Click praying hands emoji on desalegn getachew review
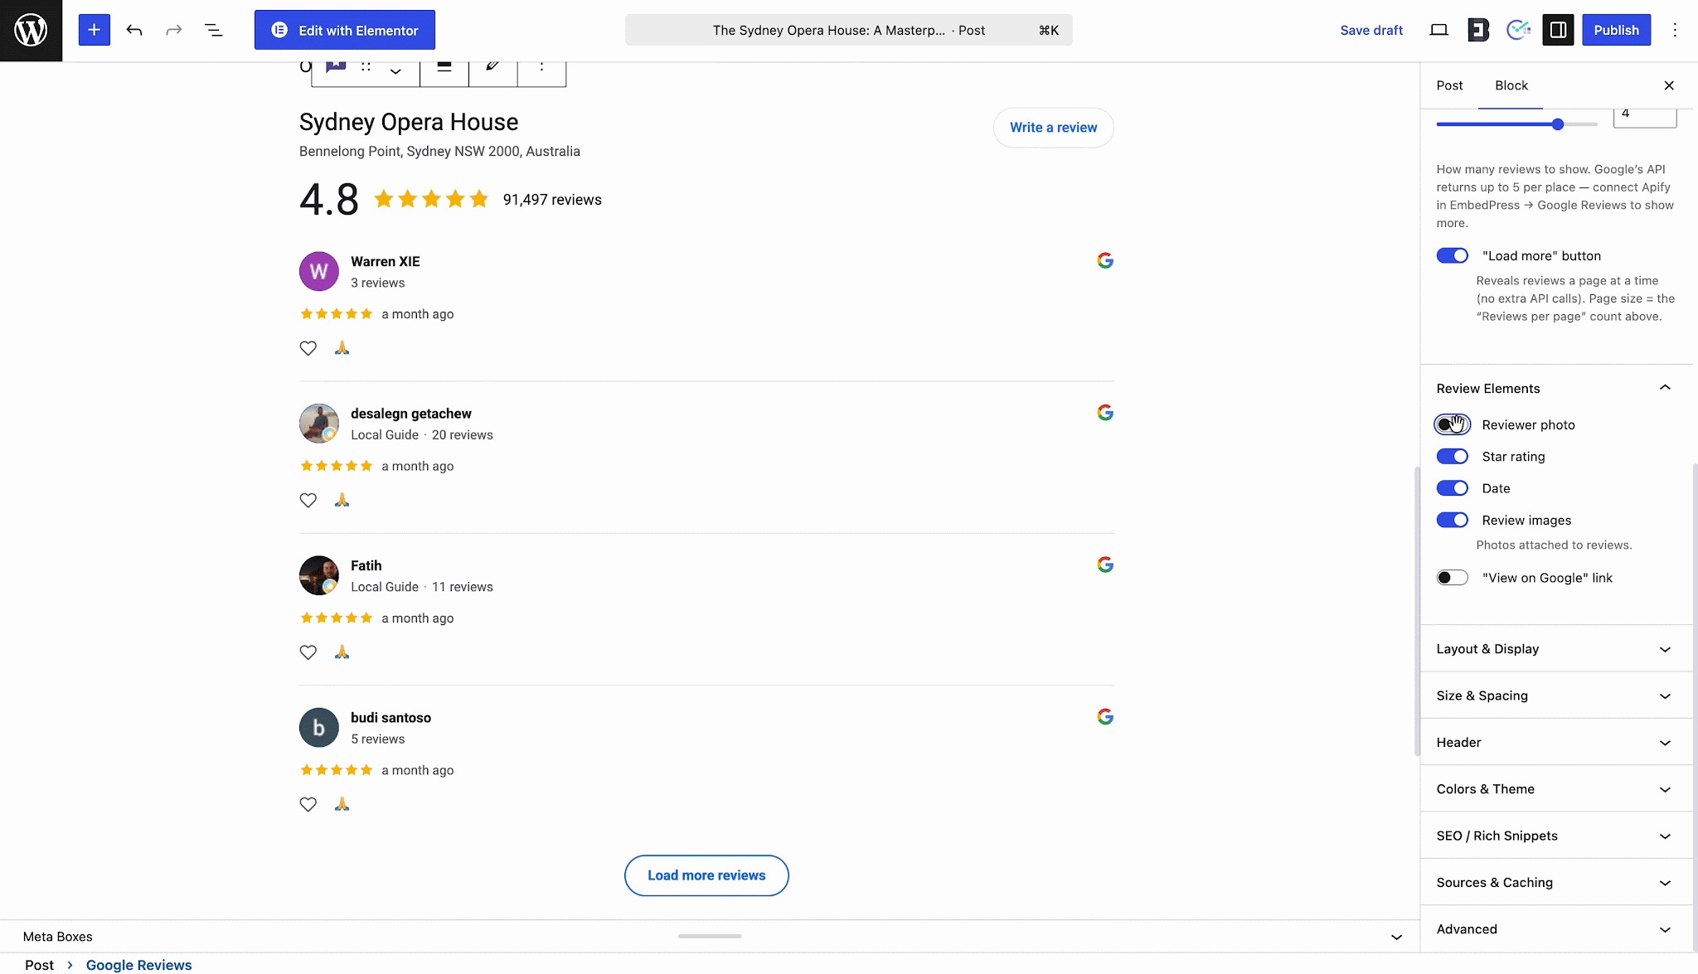Viewport: 1698px width, 974px height. coord(342,500)
